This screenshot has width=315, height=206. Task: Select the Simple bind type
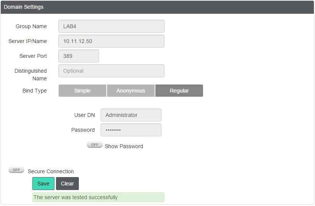coord(82,91)
